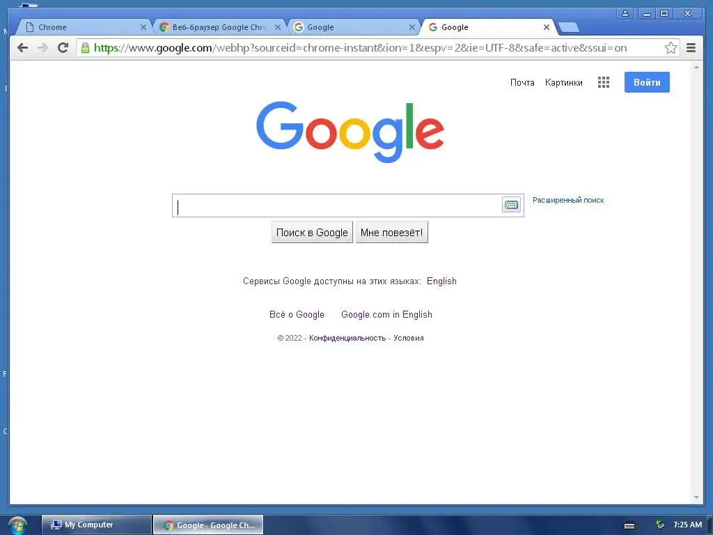Click the forward navigation arrow

click(42, 48)
